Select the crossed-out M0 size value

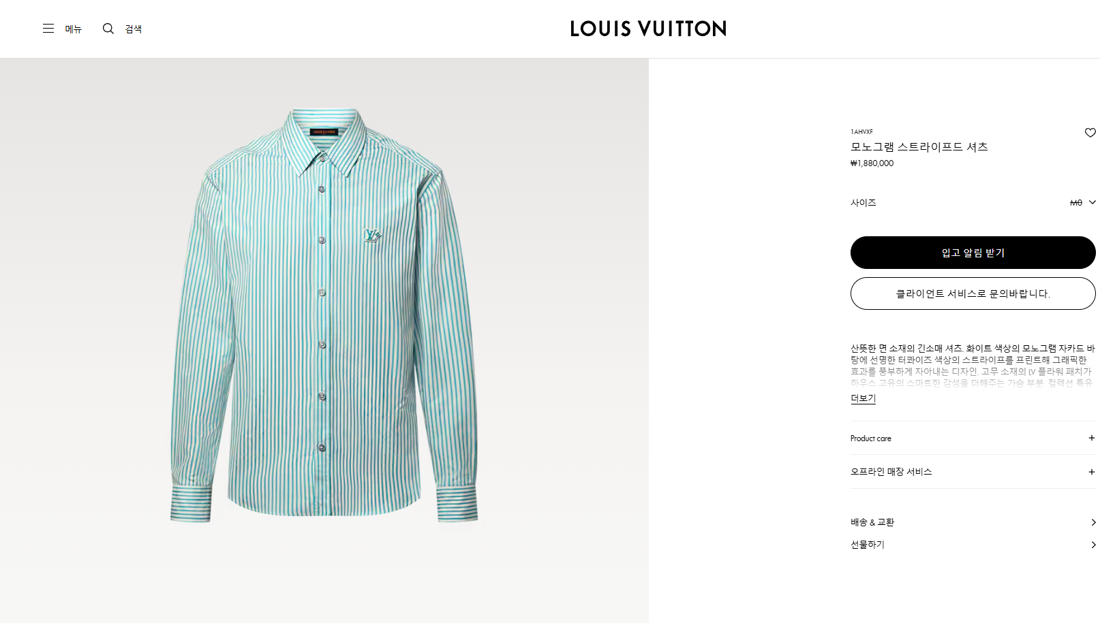1076,203
